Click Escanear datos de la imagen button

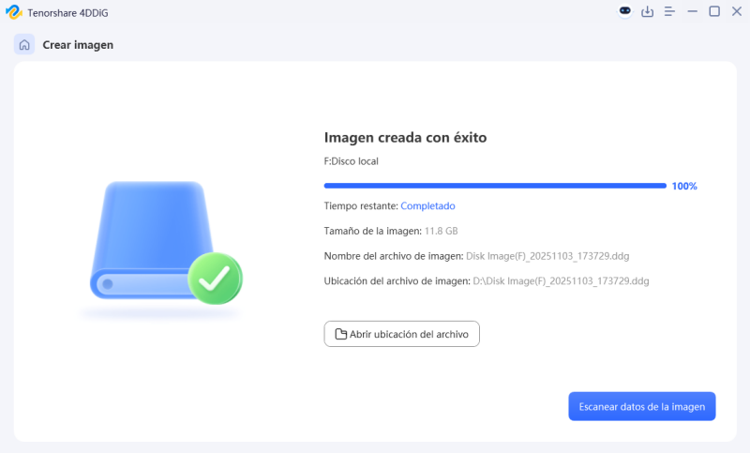642,407
